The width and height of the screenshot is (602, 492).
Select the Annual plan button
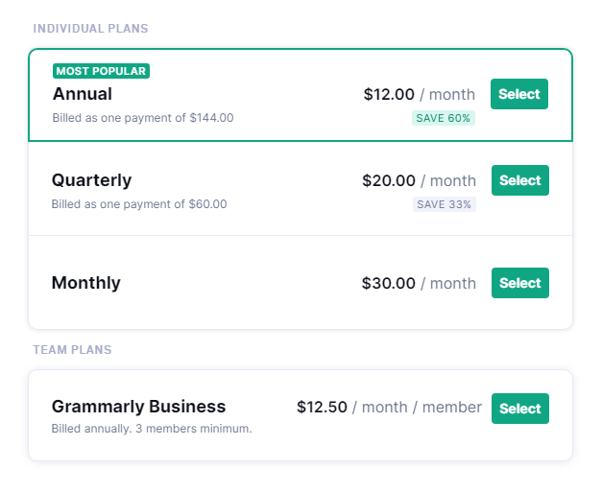519,94
